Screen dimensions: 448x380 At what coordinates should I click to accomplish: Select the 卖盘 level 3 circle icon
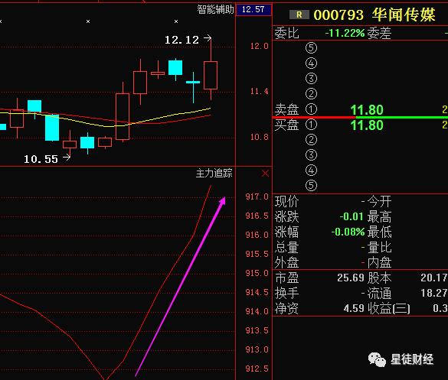[311, 79]
